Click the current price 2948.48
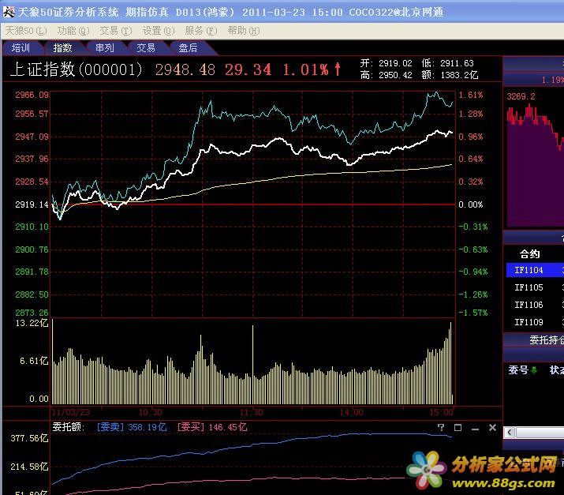The height and width of the screenshot is (495, 564). [185, 69]
